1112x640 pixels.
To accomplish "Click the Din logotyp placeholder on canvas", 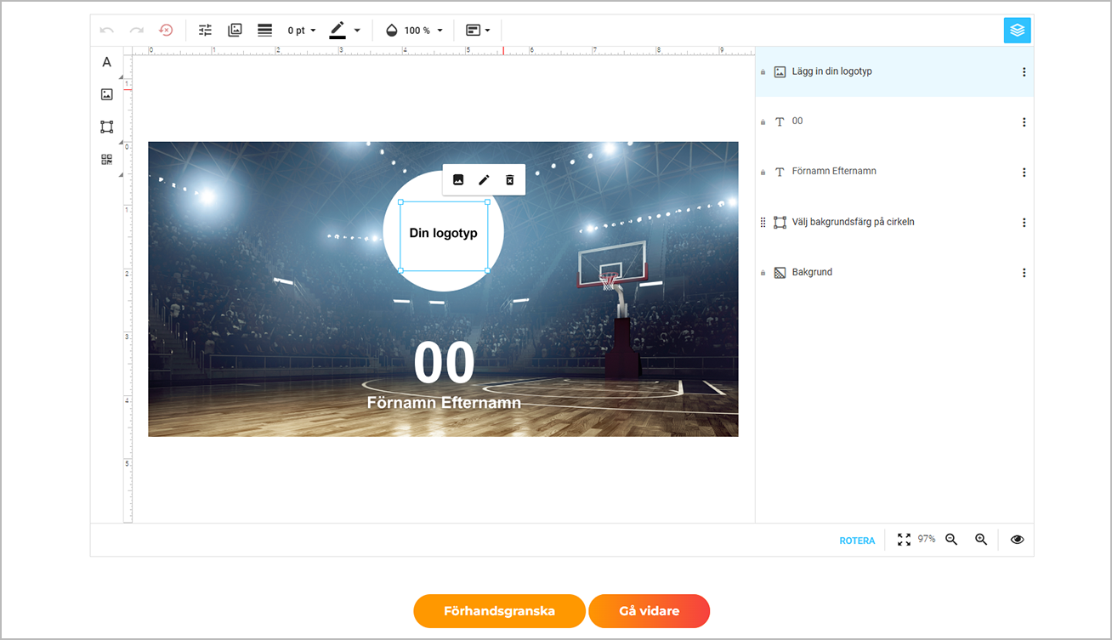I will tap(444, 236).
